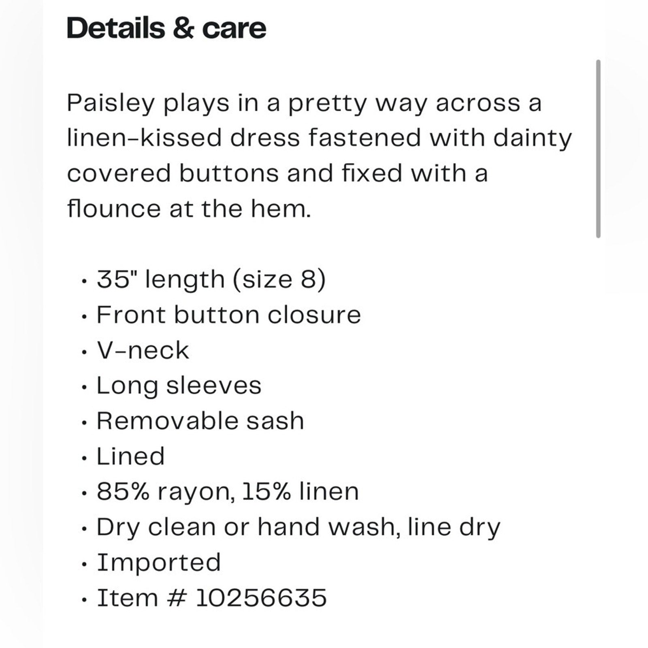Select the Long sleeves list item
Viewport: 648px width, 648px height.
tap(179, 386)
